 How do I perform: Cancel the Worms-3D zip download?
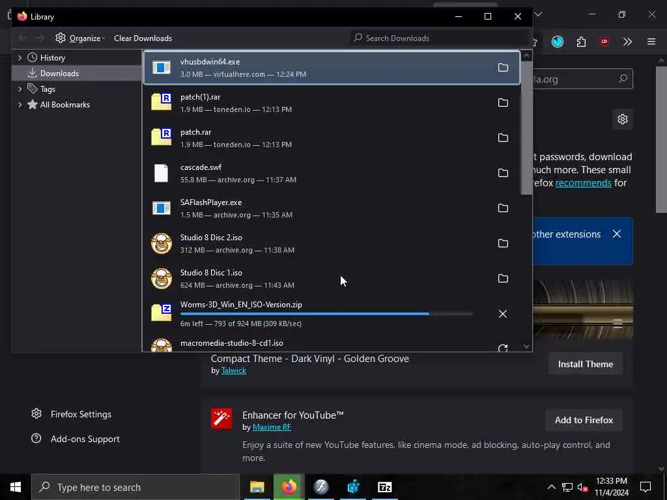502,314
